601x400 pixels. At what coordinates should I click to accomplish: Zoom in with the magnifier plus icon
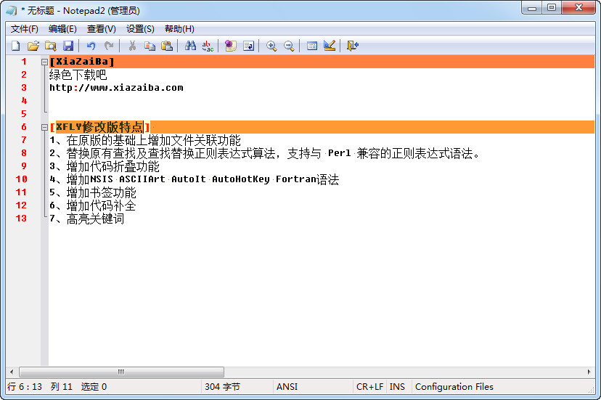271,46
